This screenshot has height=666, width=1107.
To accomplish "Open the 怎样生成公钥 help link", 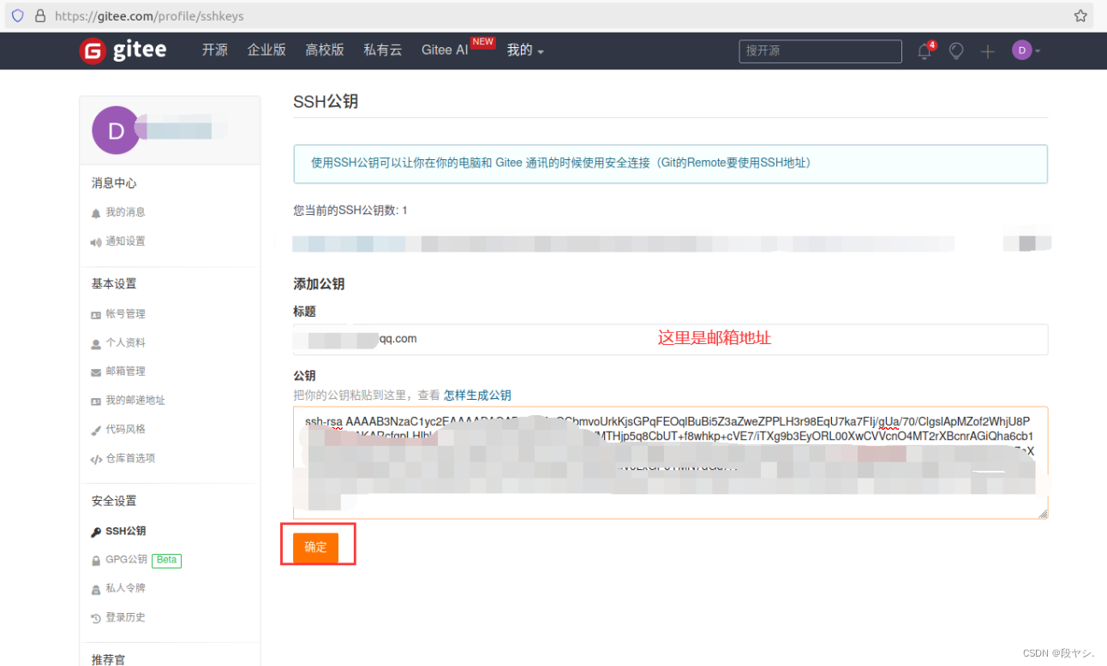I will pyautogui.click(x=477, y=395).
